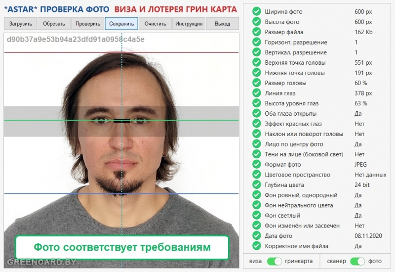Click the checkmark for Корректное имя файла

256,246
